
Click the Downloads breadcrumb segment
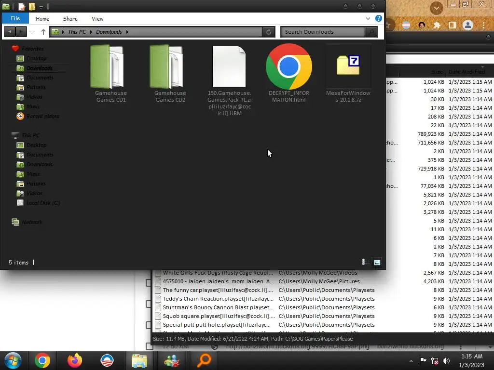109,32
